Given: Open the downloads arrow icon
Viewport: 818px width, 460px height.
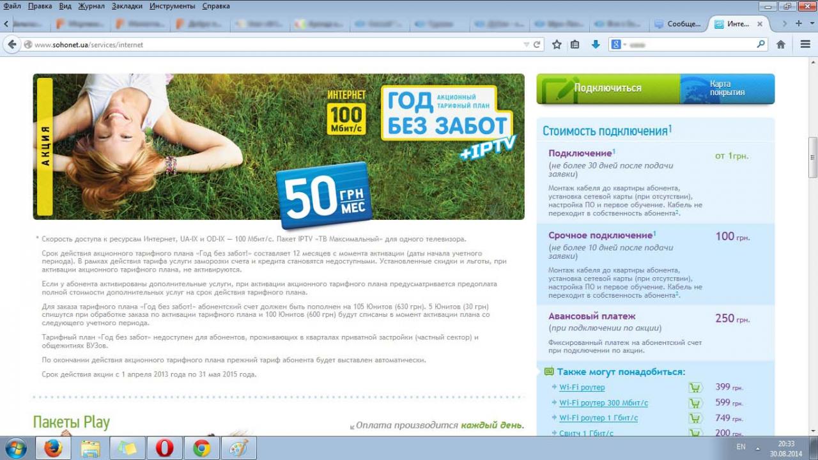Looking at the screenshot, I should click(x=596, y=45).
